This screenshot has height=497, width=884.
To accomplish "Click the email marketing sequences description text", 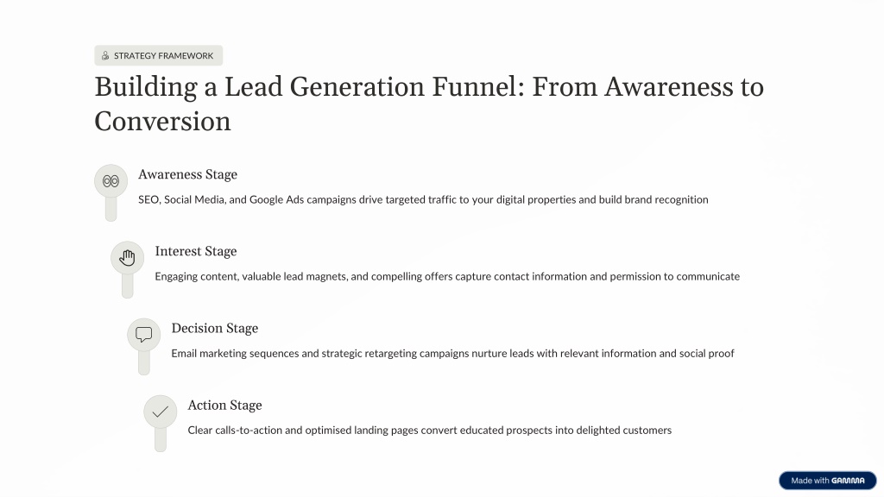I will click(x=452, y=353).
